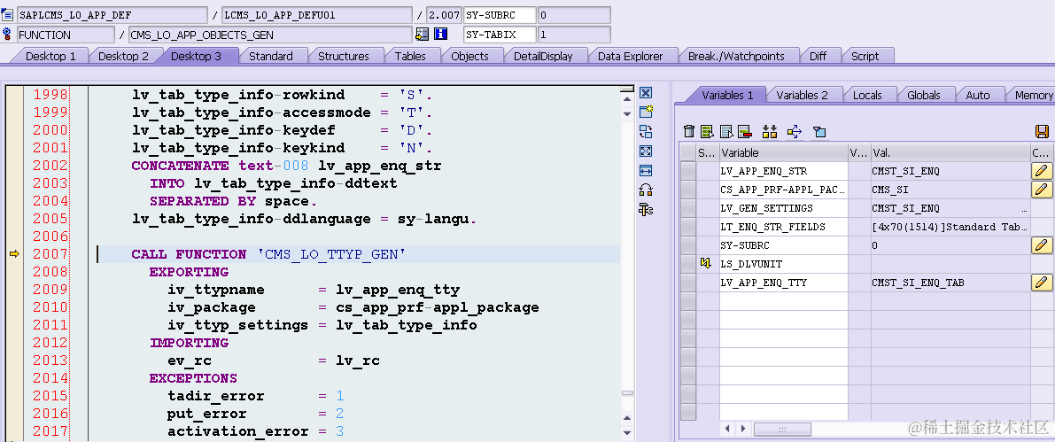Click left arrow of variables horizontal scrollbar
Image resolution: width=1055 pixels, height=442 pixels.
[727, 429]
